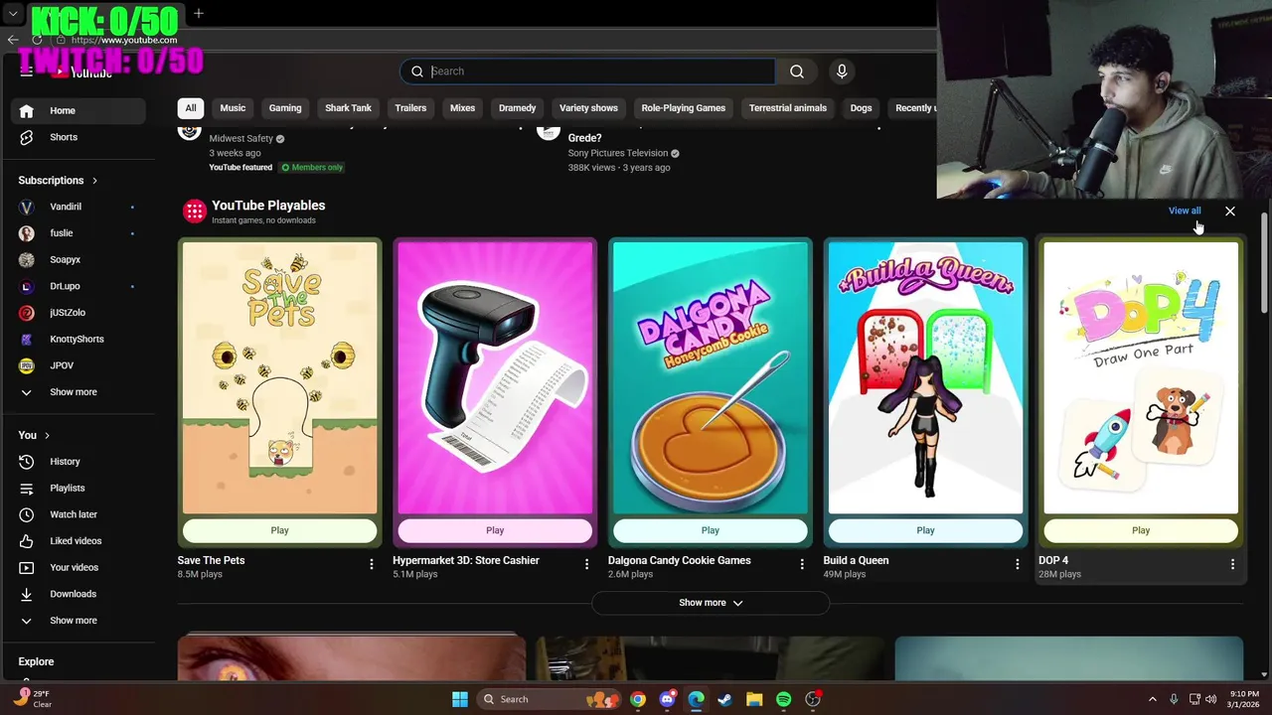
Task: Open the Home sidebar item
Action: (79, 110)
